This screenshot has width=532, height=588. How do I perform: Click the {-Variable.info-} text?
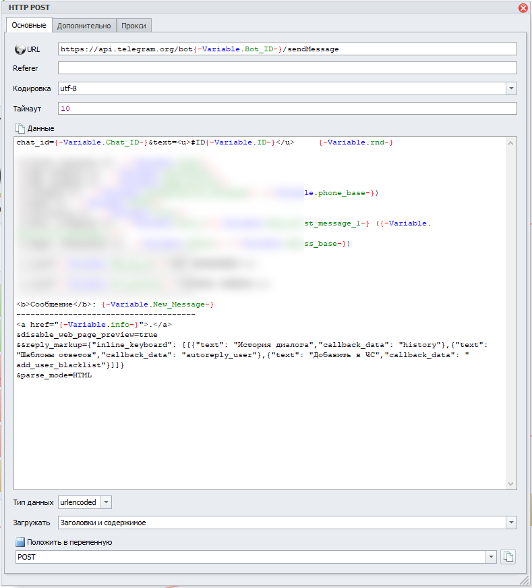(99, 324)
